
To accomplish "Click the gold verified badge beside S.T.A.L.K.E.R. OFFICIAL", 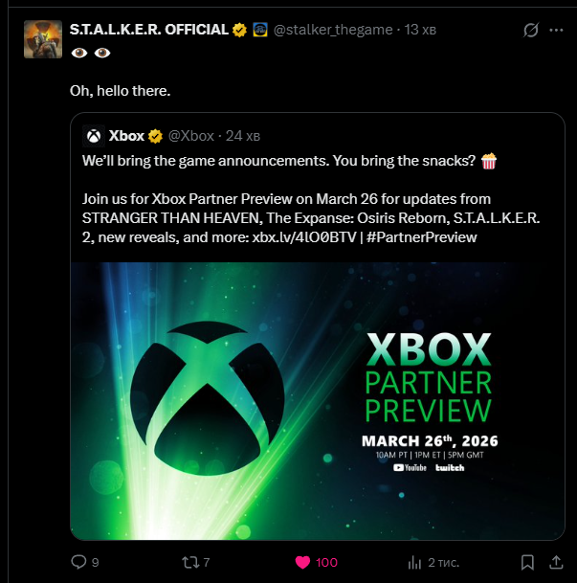I will point(240,30).
